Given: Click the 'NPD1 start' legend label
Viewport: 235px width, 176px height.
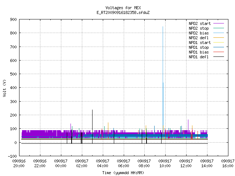Looking at the screenshot, I should click(x=200, y=43).
